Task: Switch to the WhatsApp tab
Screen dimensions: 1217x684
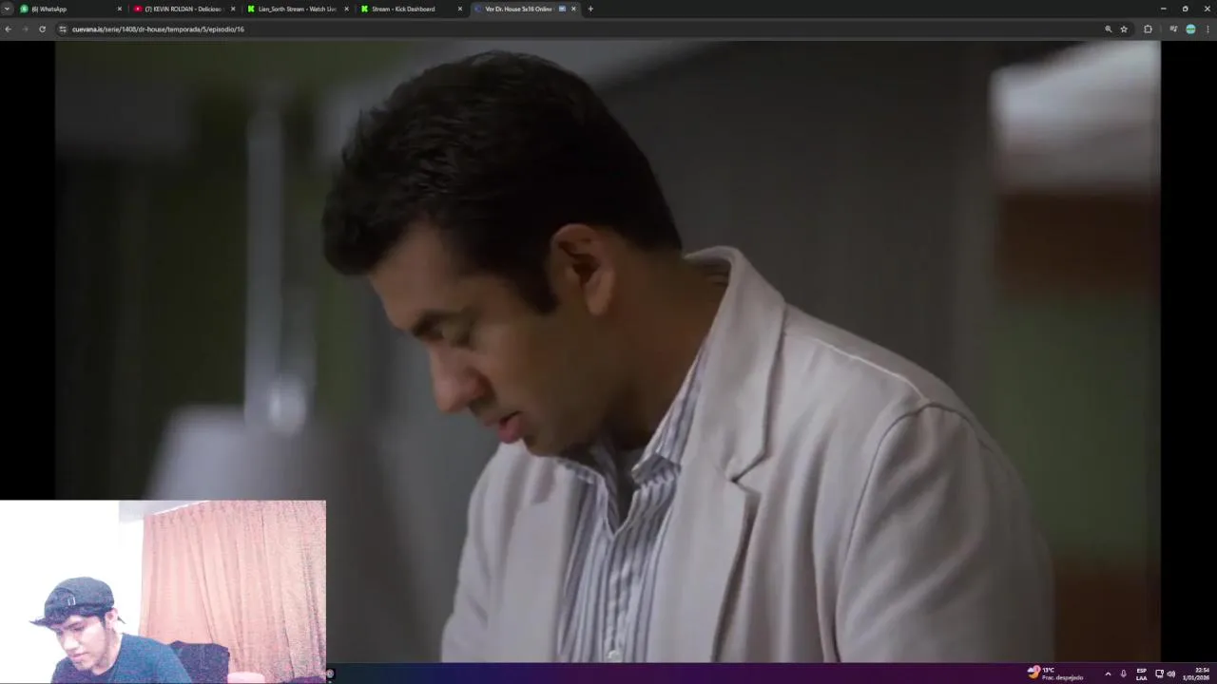Action: pos(71,9)
